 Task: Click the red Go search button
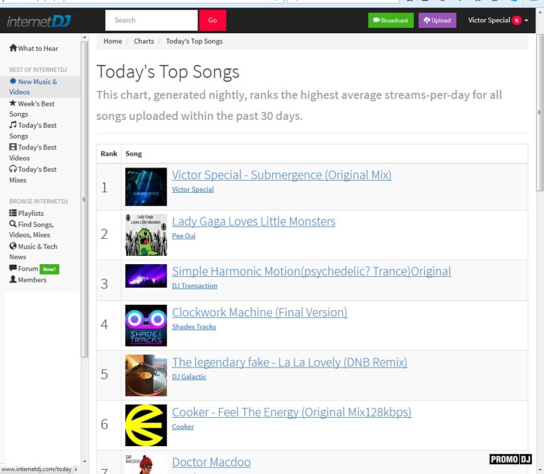click(x=213, y=21)
